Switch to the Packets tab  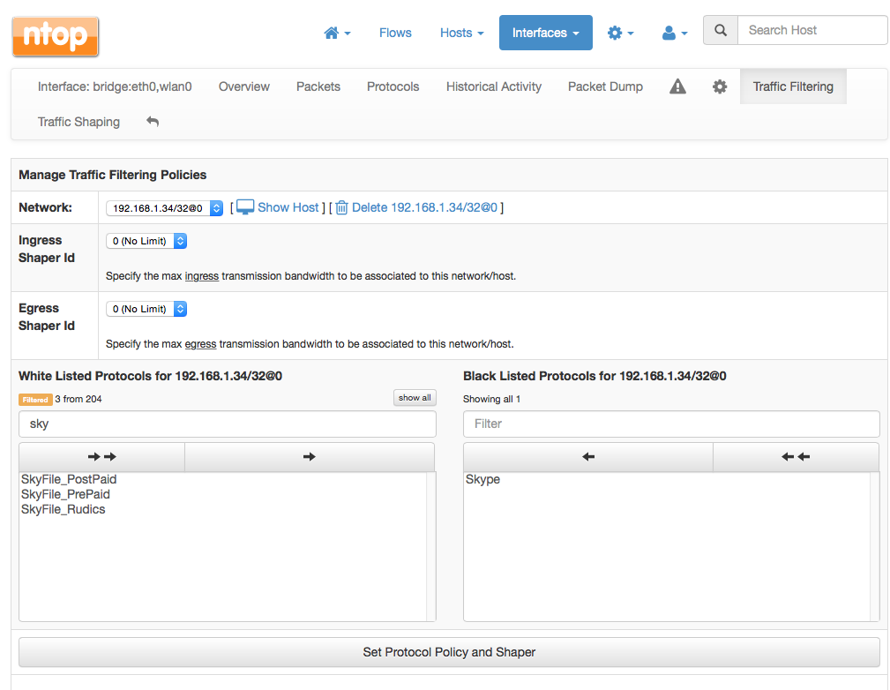point(318,86)
